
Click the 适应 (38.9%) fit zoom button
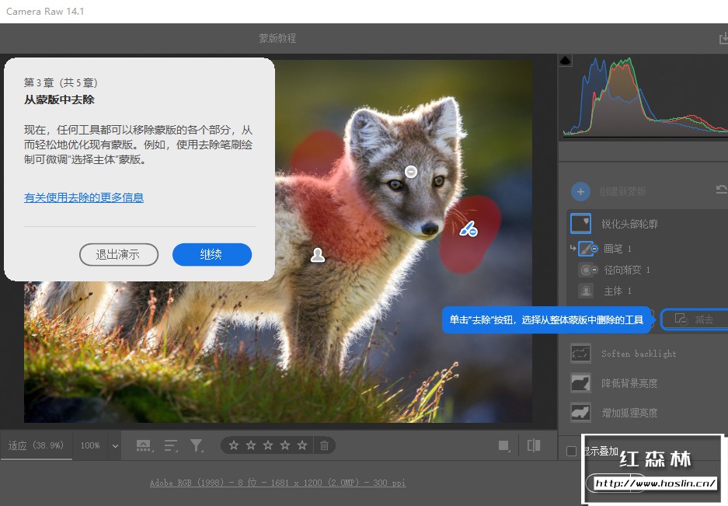point(36,445)
